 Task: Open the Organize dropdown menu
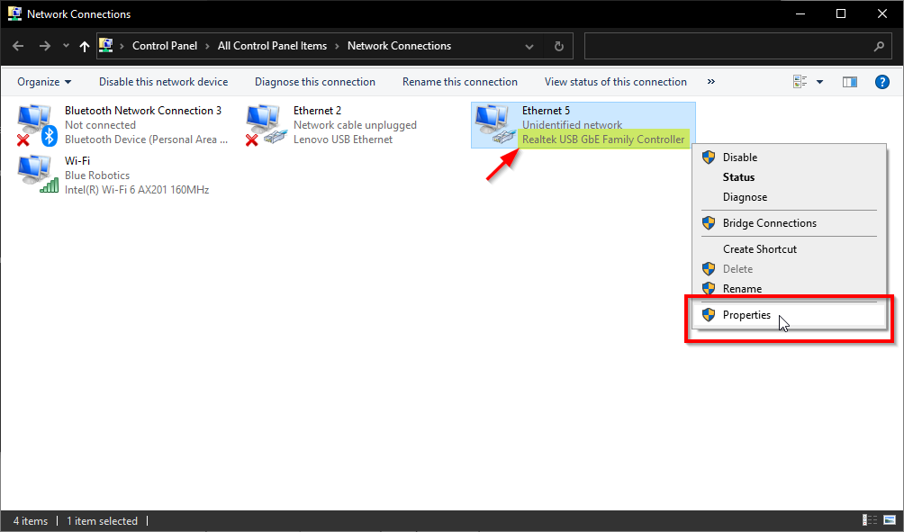[42, 81]
